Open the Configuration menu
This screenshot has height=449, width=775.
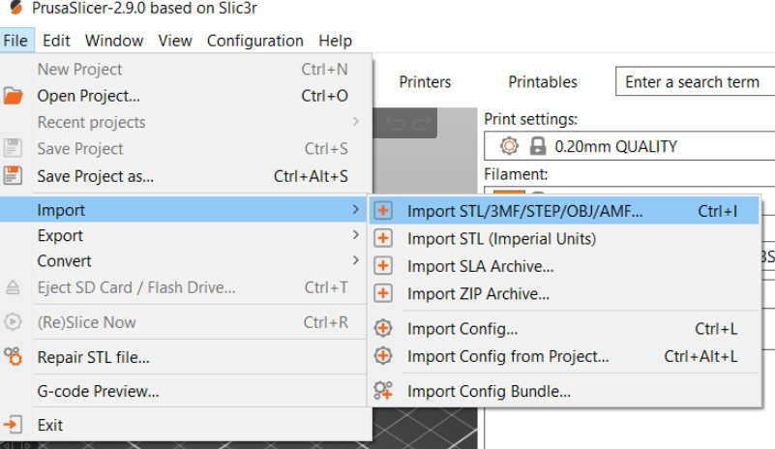click(255, 41)
